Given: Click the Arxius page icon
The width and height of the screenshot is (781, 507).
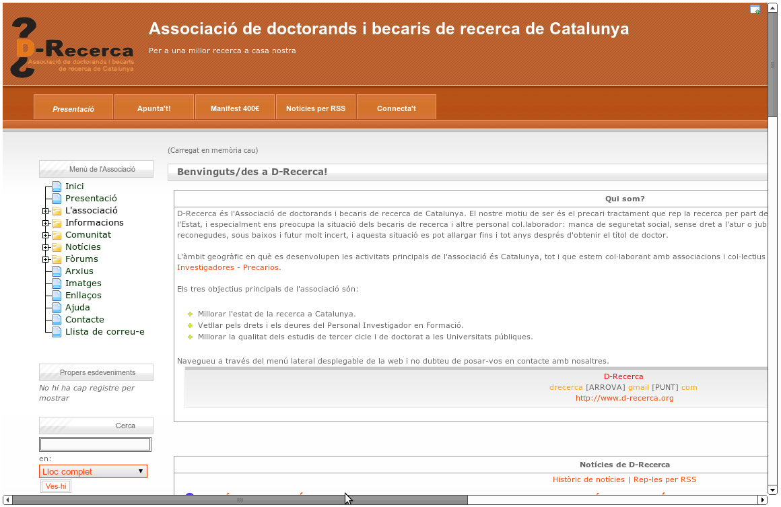Looking at the screenshot, I should coord(57,271).
